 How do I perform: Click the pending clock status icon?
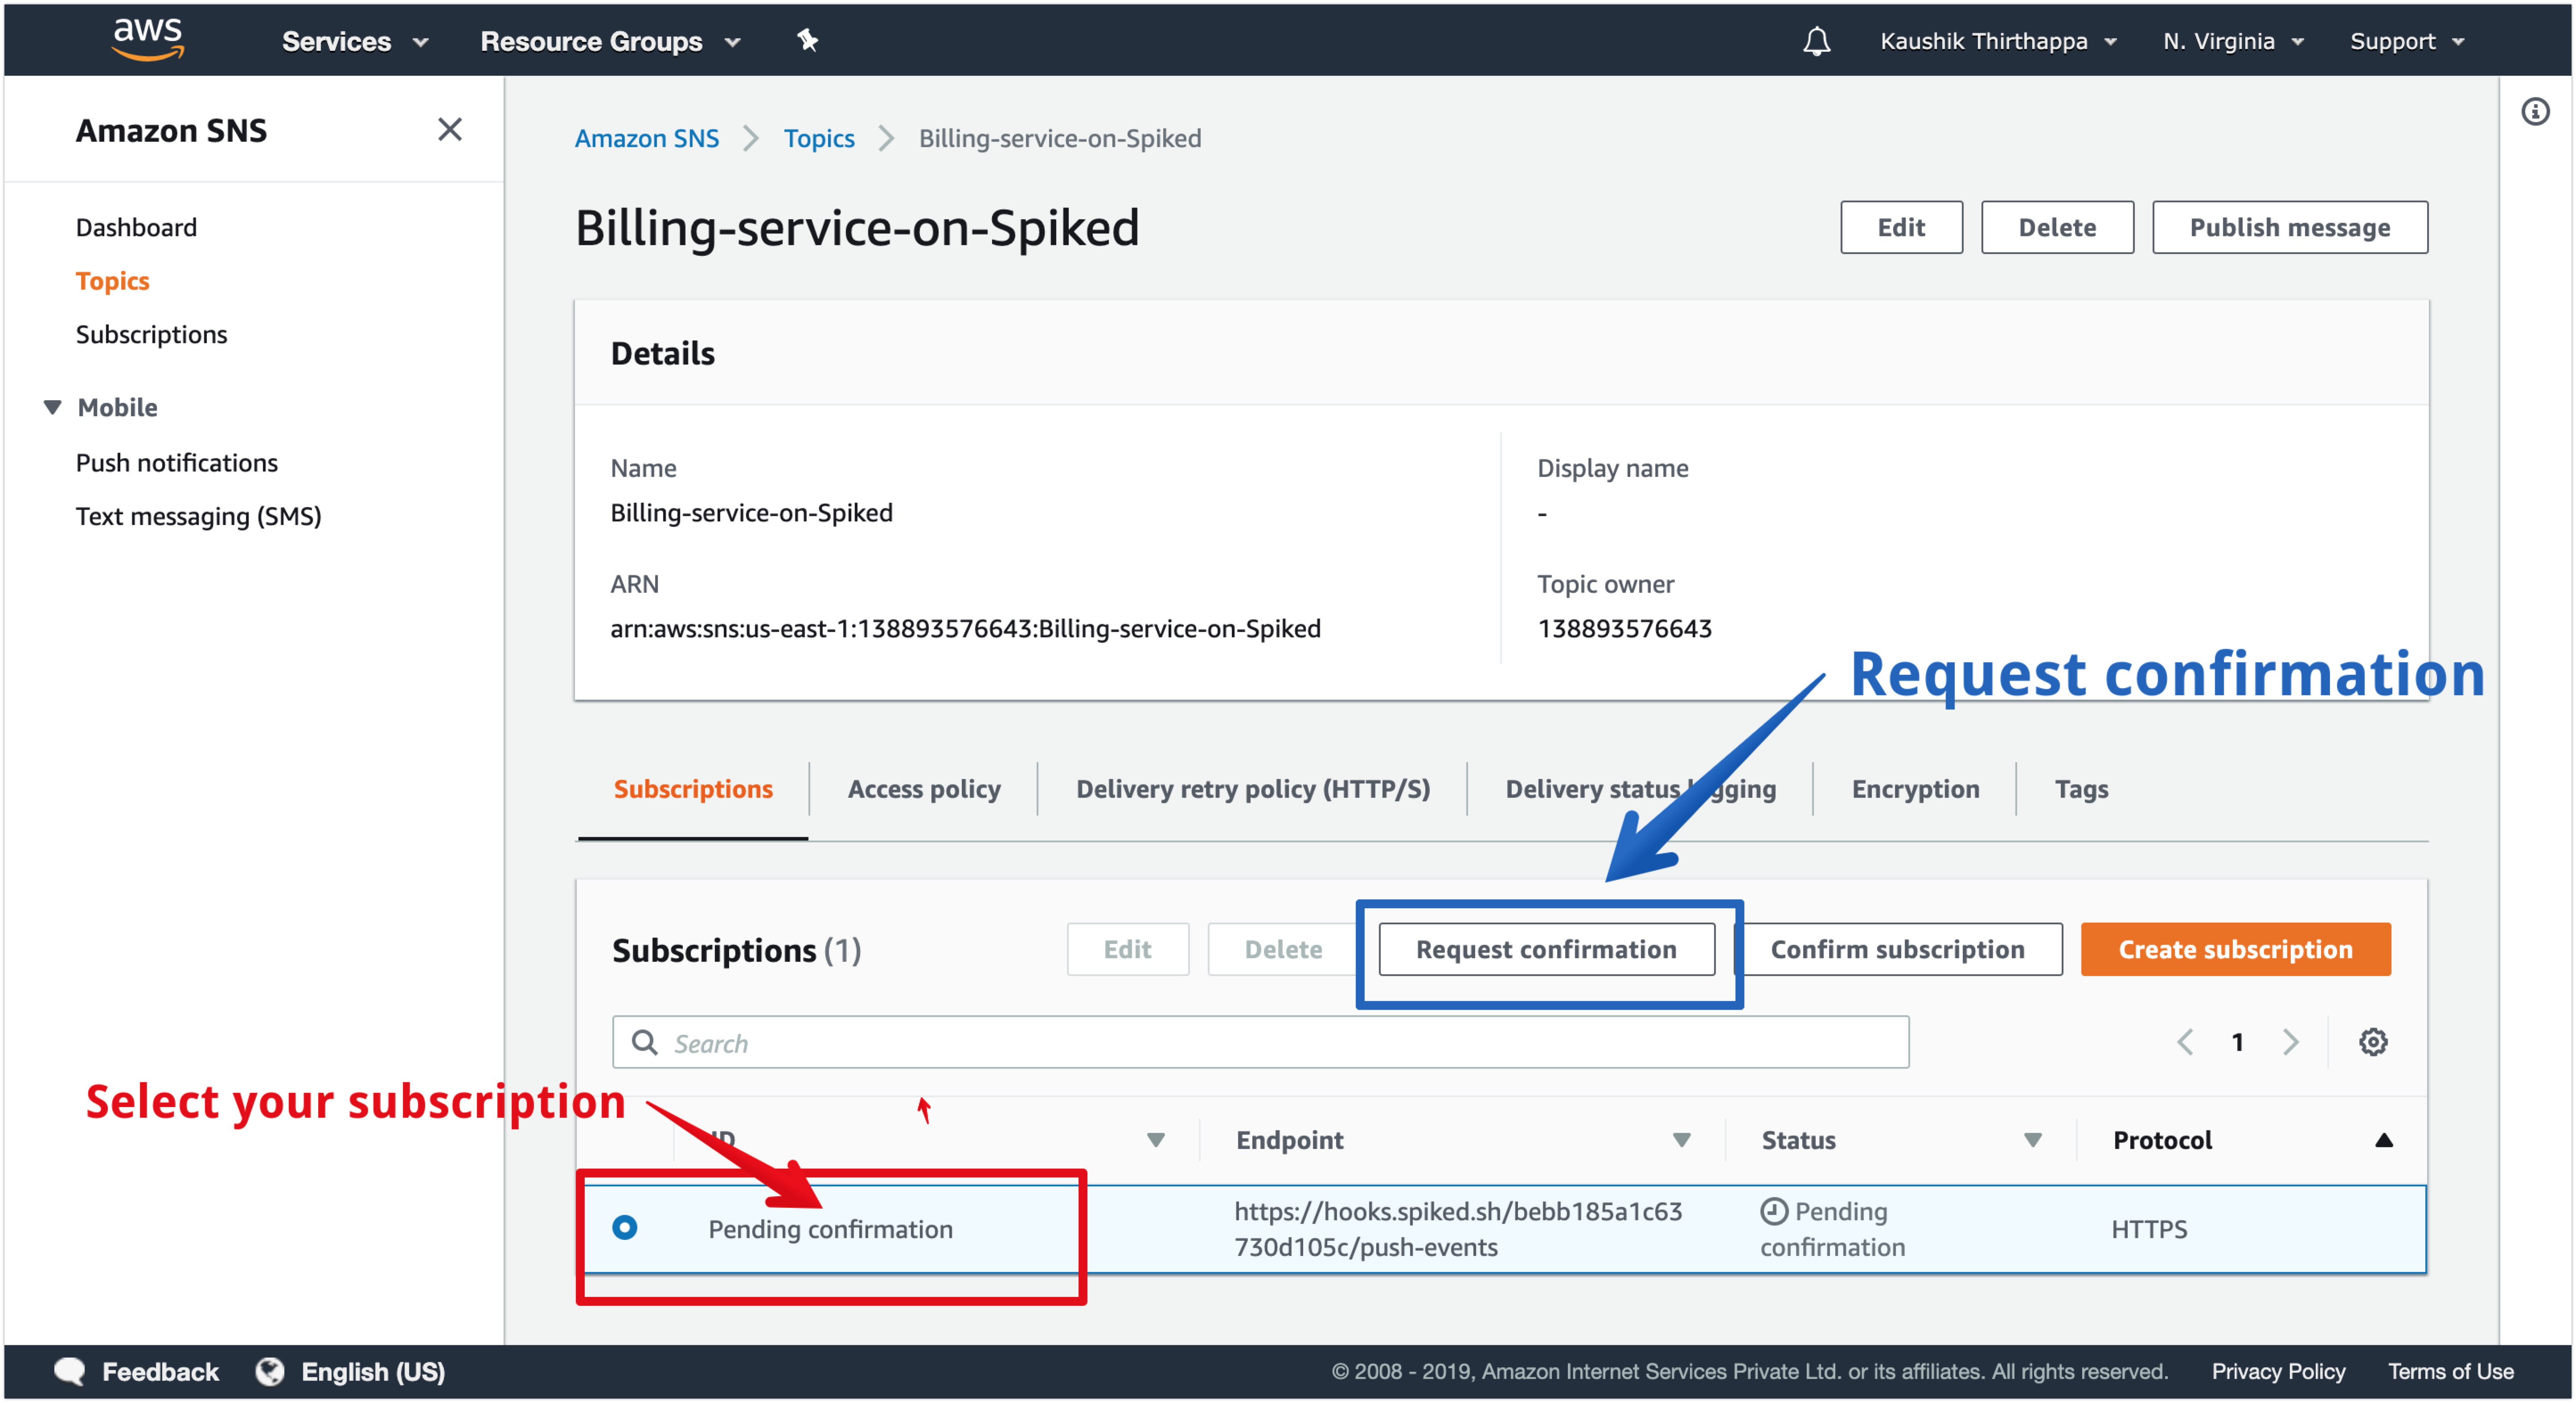click(x=1773, y=1211)
